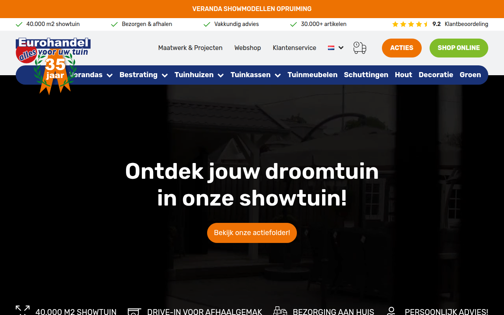The image size is (504, 315).
Task: Click the Ontdek jouw droomtuin headline
Action: [252, 185]
